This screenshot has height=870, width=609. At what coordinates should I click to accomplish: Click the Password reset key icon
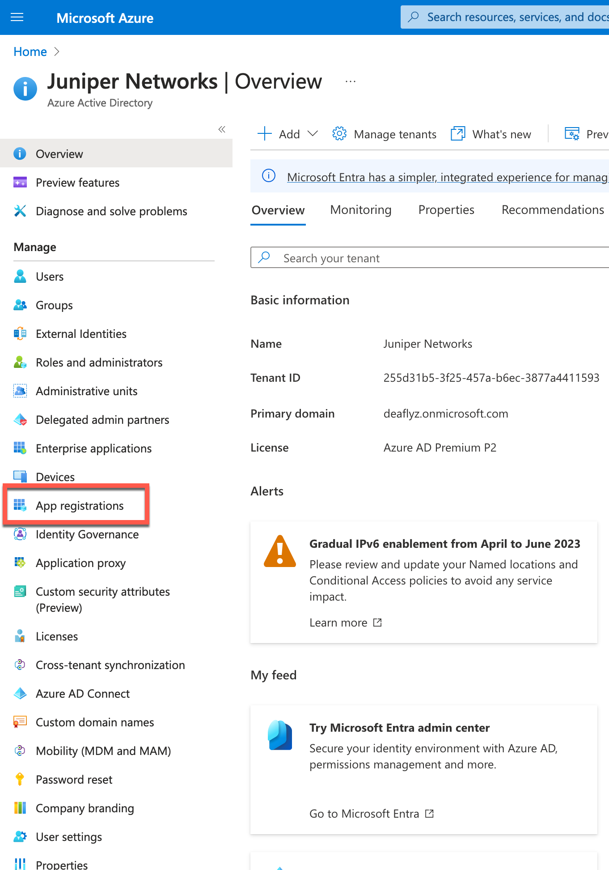click(x=20, y=779)
